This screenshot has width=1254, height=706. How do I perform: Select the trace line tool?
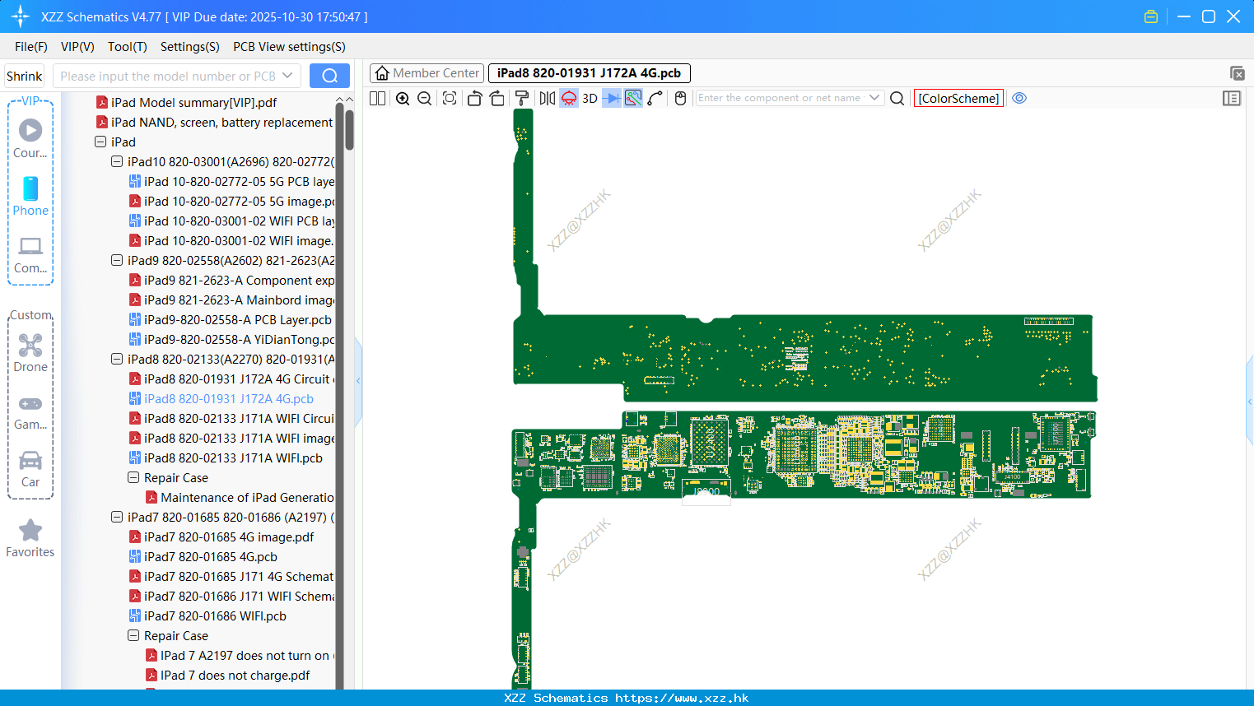[655, 98]
